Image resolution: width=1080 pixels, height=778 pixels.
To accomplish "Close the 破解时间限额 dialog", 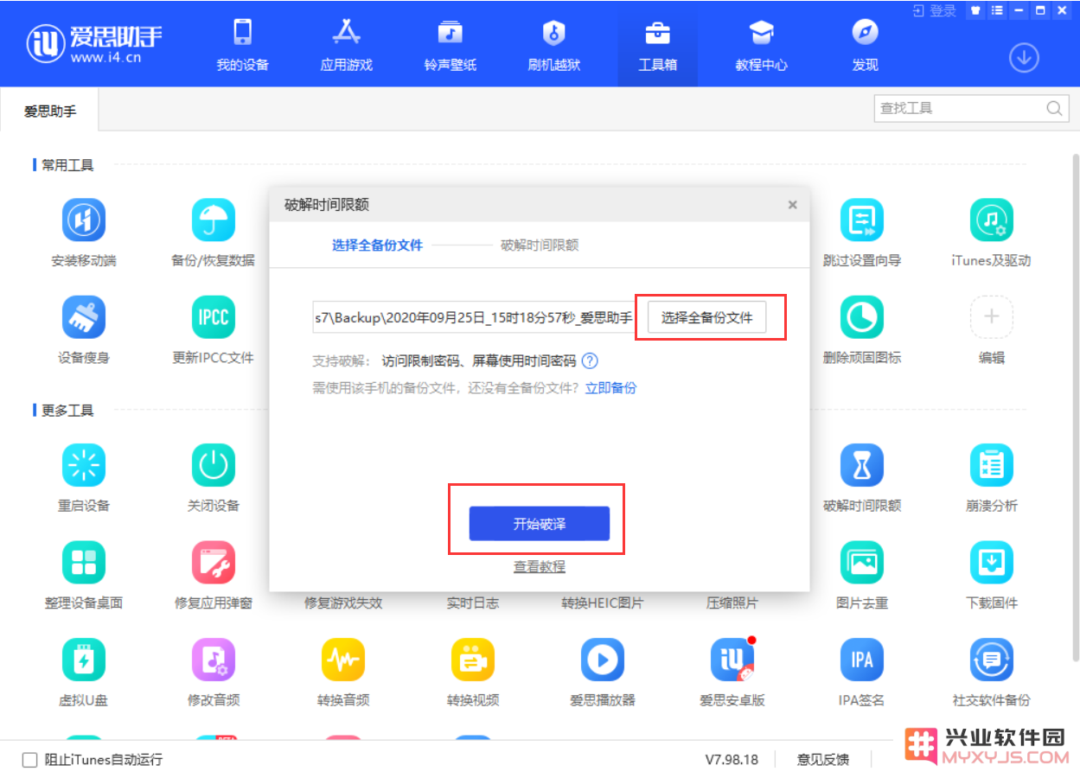I will (x=792, y=206).
